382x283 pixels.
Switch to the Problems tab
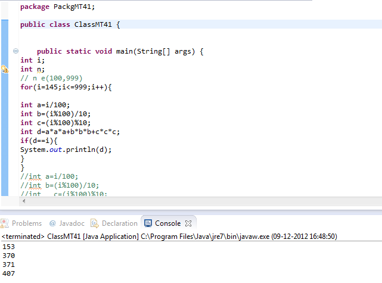click(21, 223)
